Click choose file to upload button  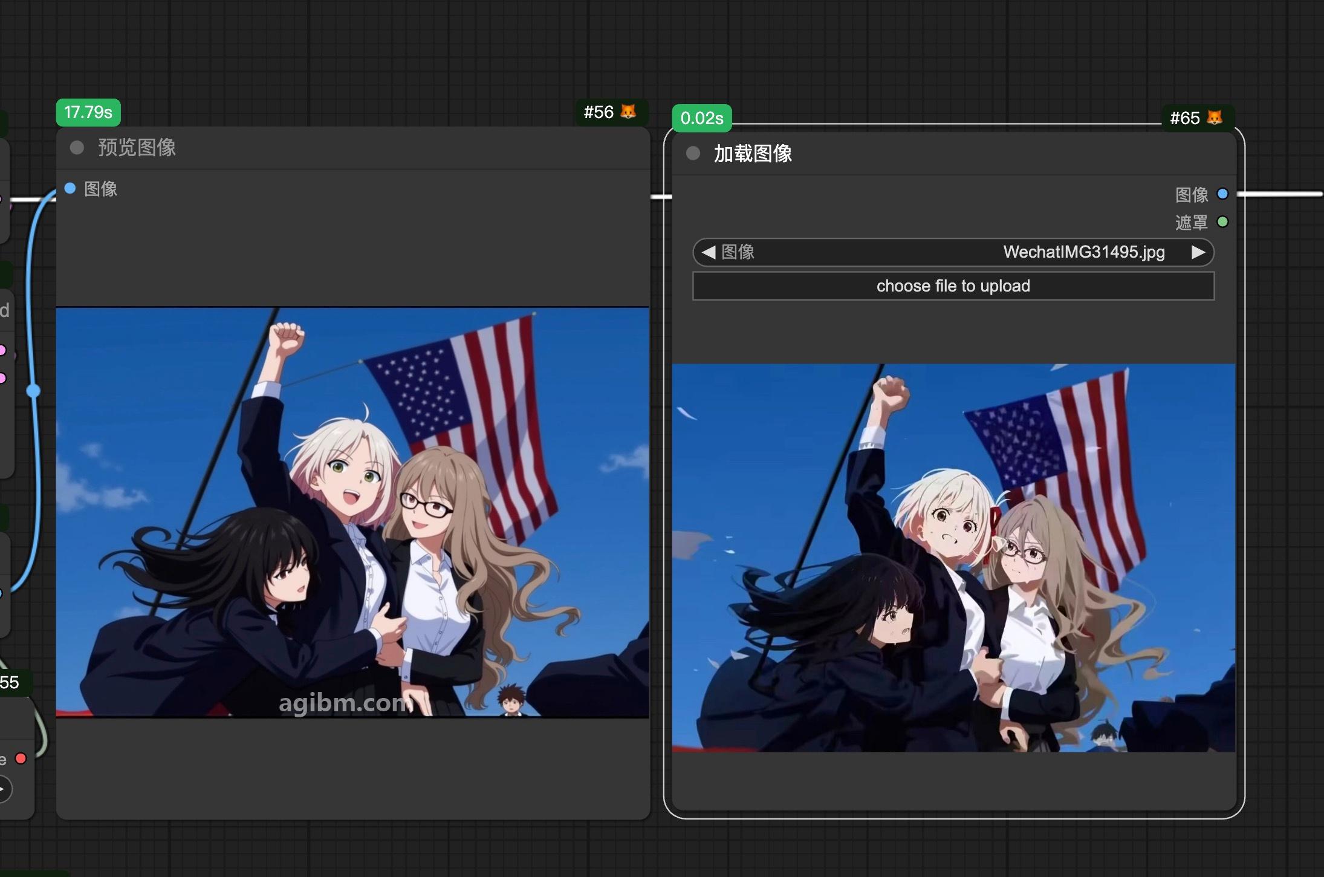[x=953, y=286]
